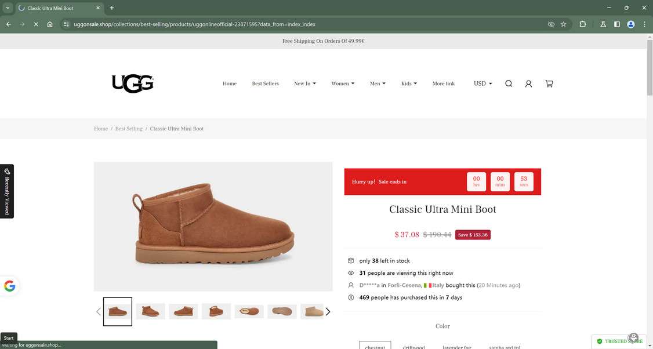Go to browser home page icon
The height and width of the screenshot is (349, 653).
click(50, 24)
